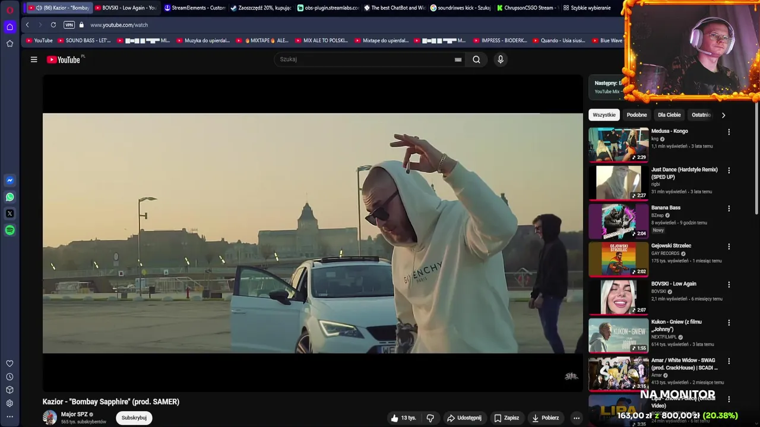This screenshot has height=427, width=760.
Task: Open sidebar settings gear icon
Action: (x=9, y=403)
